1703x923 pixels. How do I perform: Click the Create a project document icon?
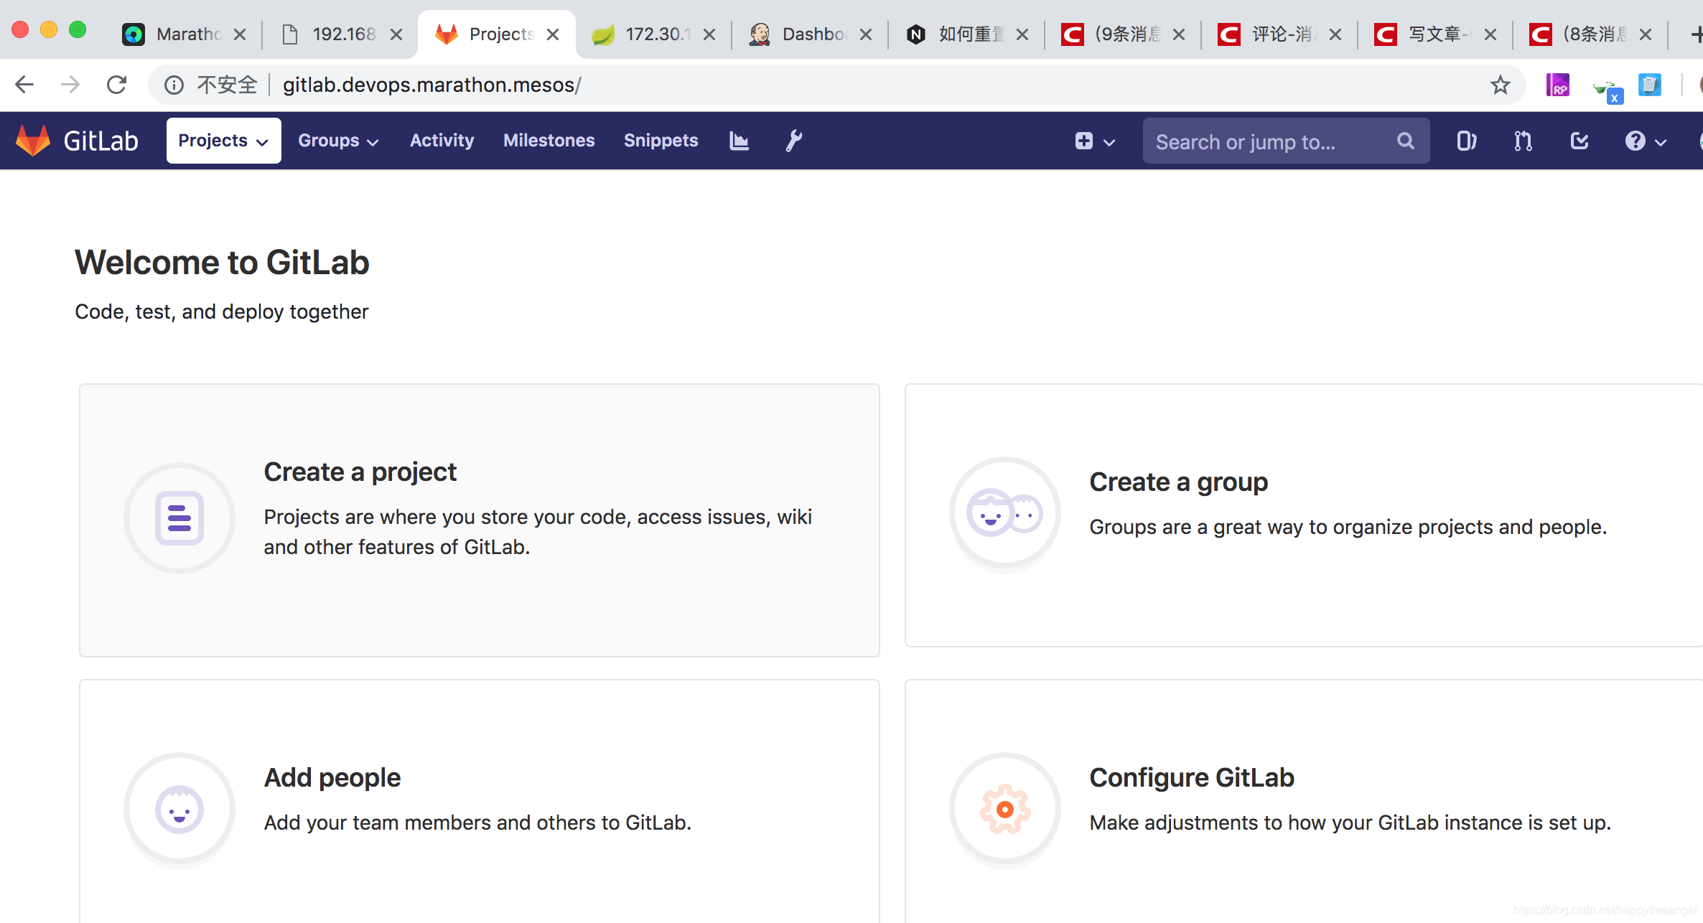(x=179, y=517)
